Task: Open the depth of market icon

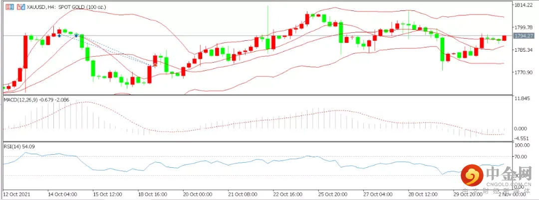Action: tap(20, 6)
